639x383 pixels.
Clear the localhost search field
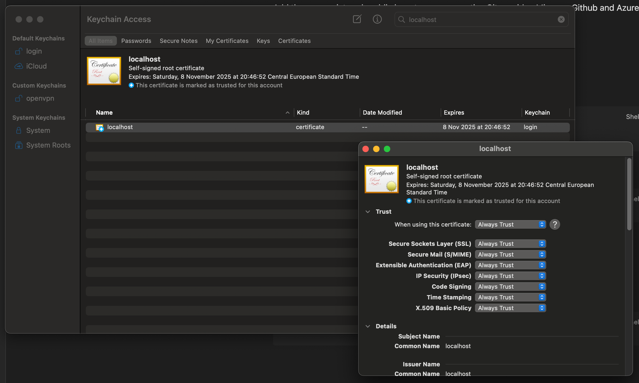point(561,19)
